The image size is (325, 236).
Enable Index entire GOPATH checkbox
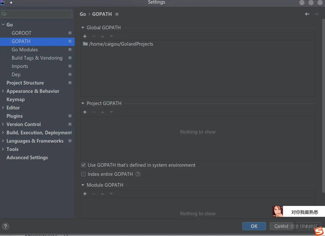click(x=83, y=174)
